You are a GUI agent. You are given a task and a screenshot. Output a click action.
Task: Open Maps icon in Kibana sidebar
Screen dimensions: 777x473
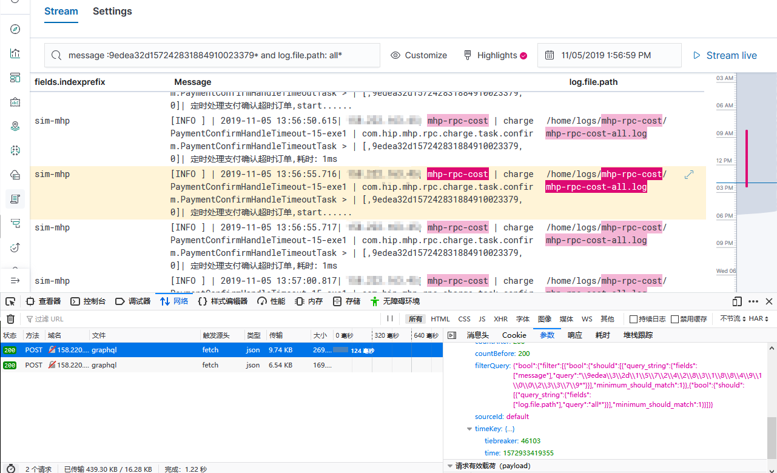pos(15,126)
